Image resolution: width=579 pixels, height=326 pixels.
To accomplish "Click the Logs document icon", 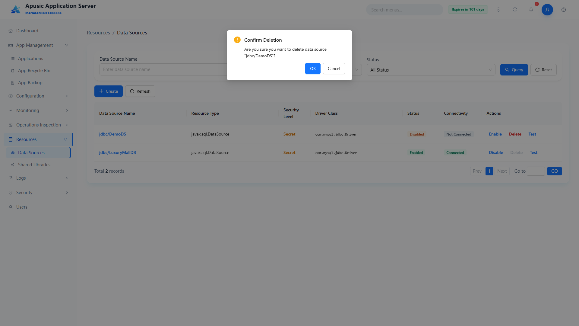I will (x=11, y=178).
